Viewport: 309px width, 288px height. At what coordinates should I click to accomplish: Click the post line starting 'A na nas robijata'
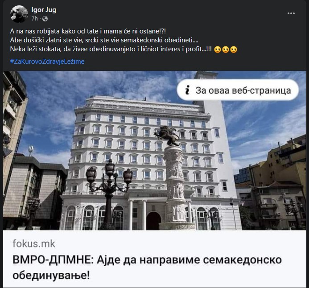coord(88,31)
